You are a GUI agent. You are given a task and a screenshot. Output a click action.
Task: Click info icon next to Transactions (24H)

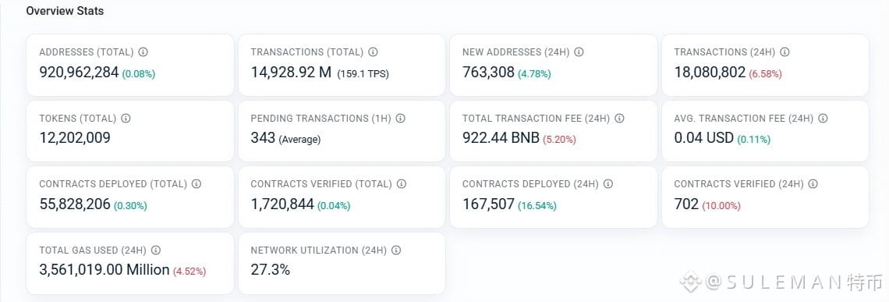(785, 52)
